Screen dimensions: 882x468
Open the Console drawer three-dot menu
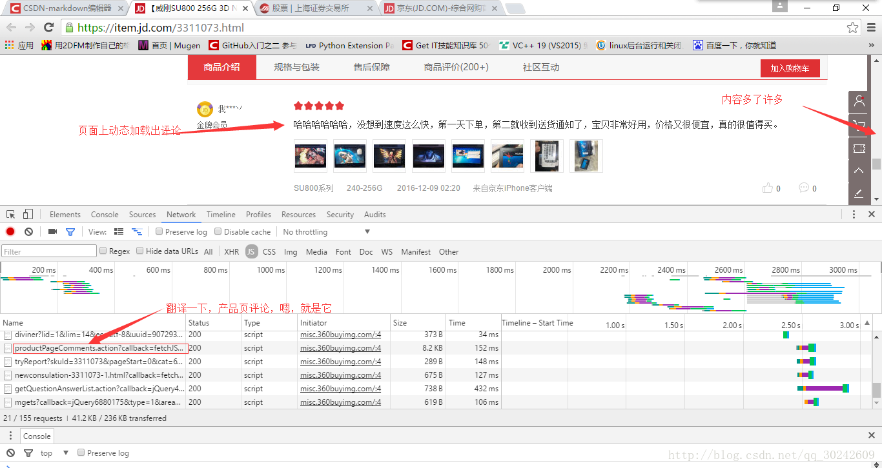coord(10,436)
